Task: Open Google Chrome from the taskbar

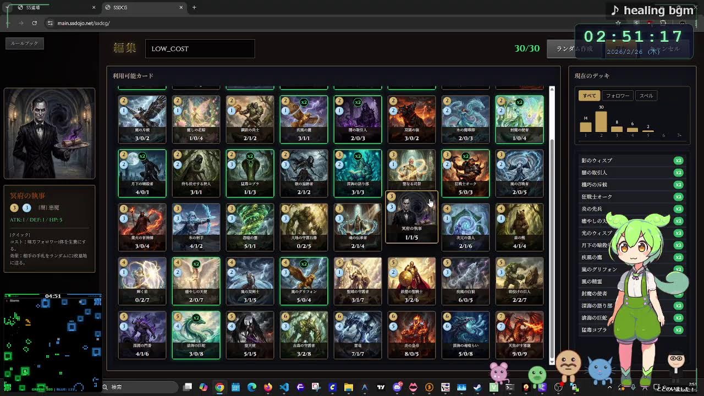Action: [x=219, y=387]
